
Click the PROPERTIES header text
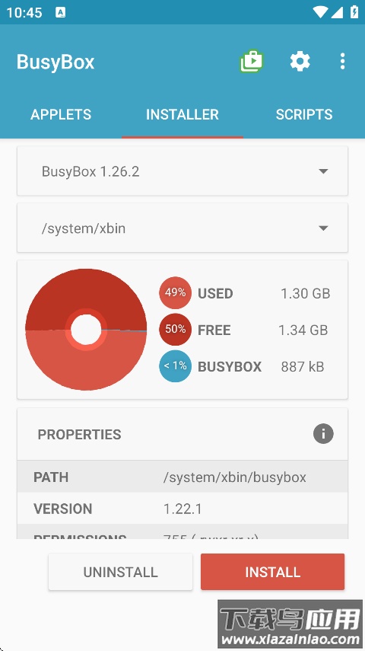[80, 434]
